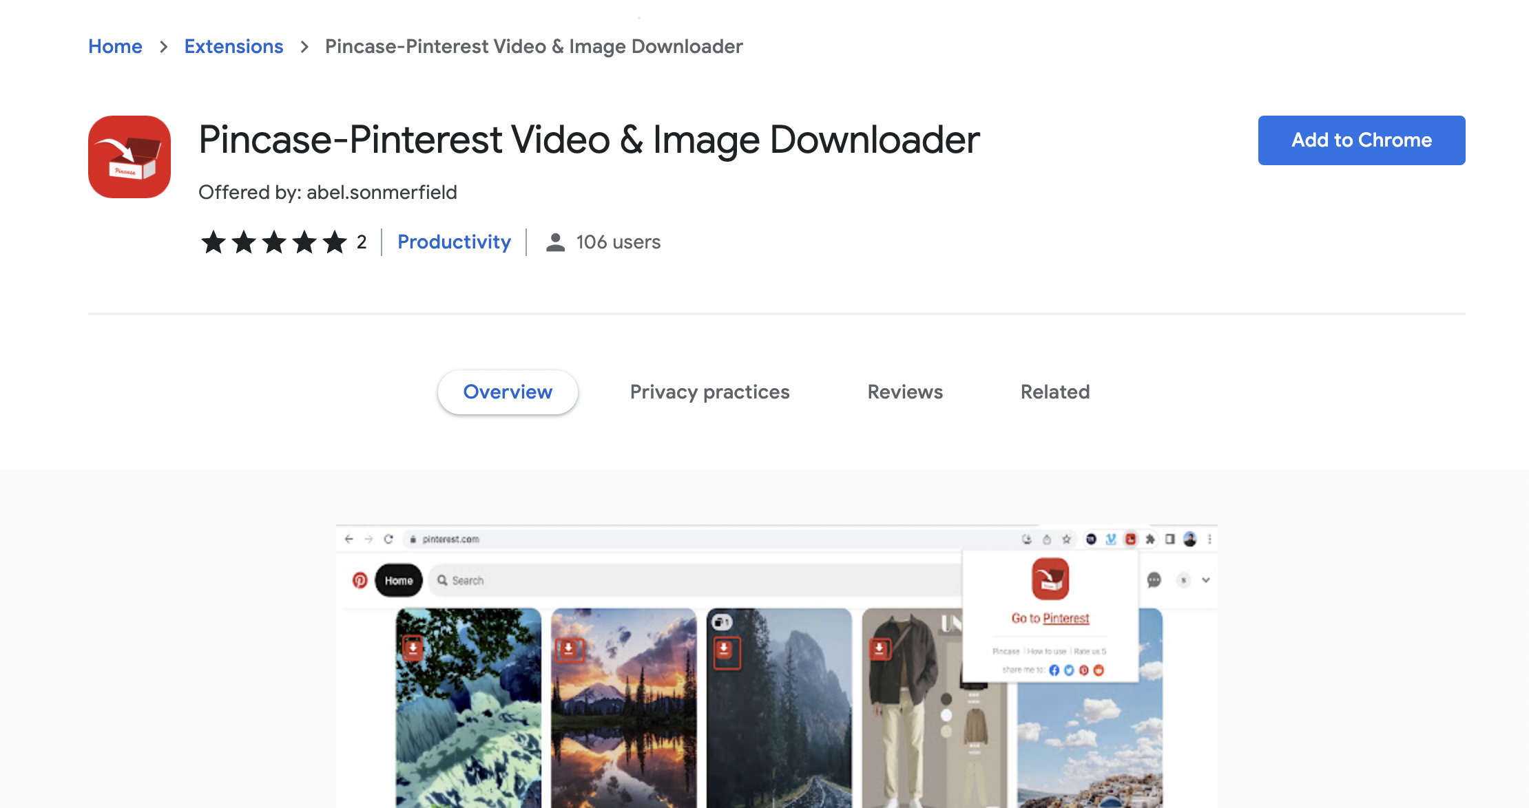Image resolution: width=1529 pixels, height=808 pixels.
Task: Click download icon on the snowy landscape pin
Action: (413, 648)
